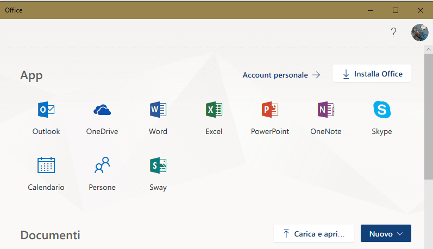Open the PowerPoint app icon
This screenshot has width=433, height=249.
pos(270,110)
